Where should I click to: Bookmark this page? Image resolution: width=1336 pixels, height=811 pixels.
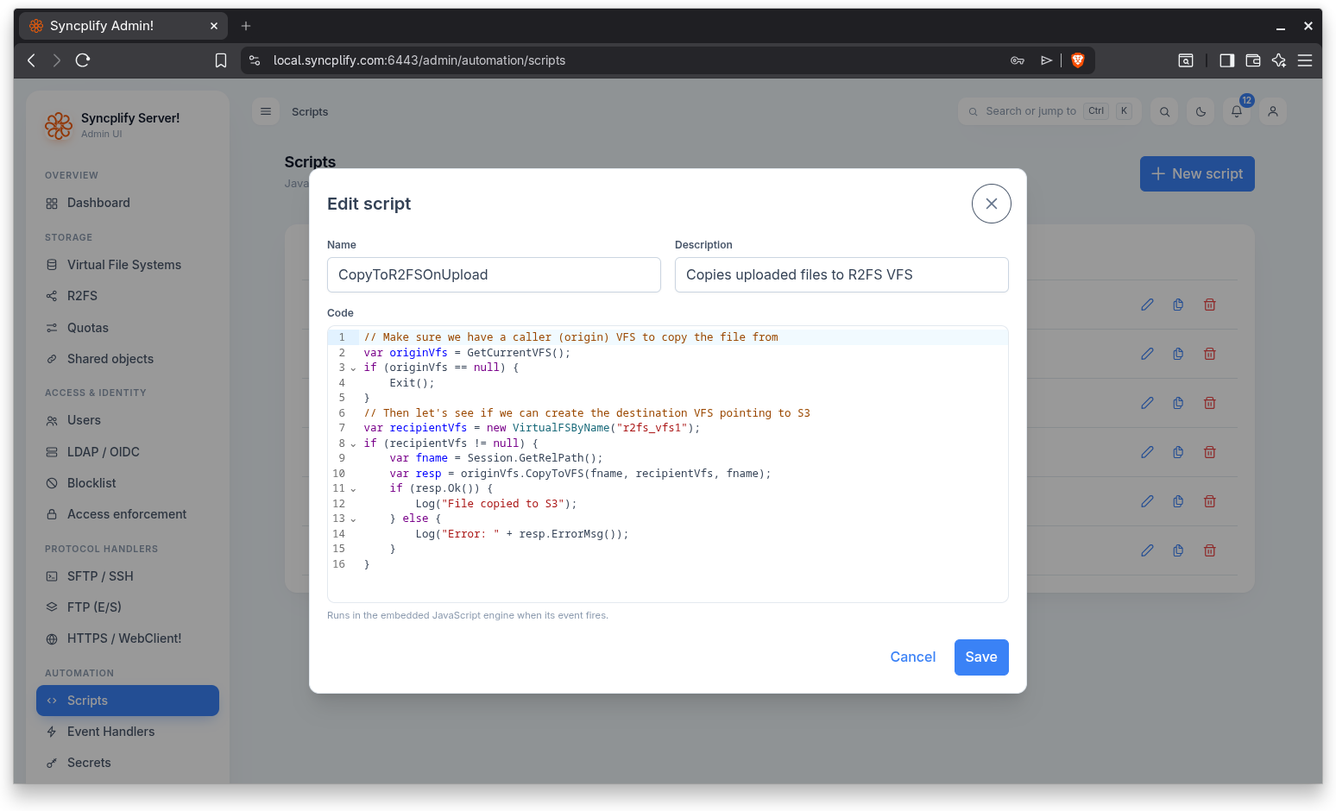(x=221, y=60)
